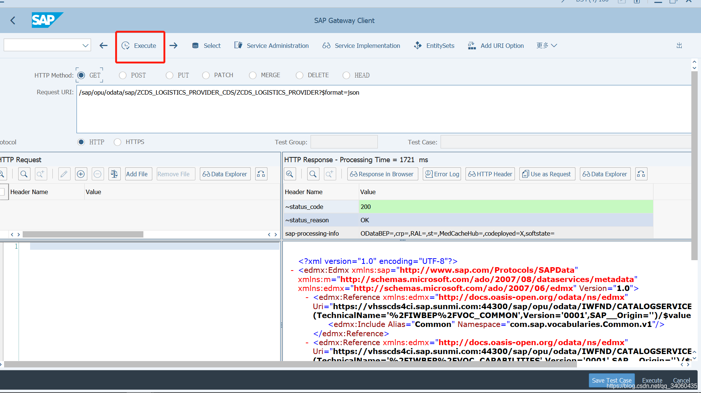Click Use as Request button

tap(547, 174)
